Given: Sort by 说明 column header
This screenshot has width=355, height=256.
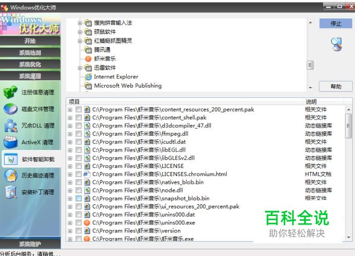Looking at the screenshot, I should 323,101.
